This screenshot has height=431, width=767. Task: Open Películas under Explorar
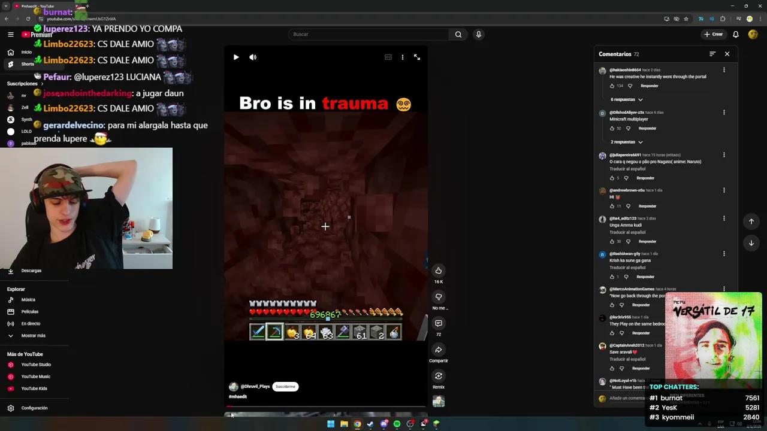pyautogui.click(x=29, y=311)
